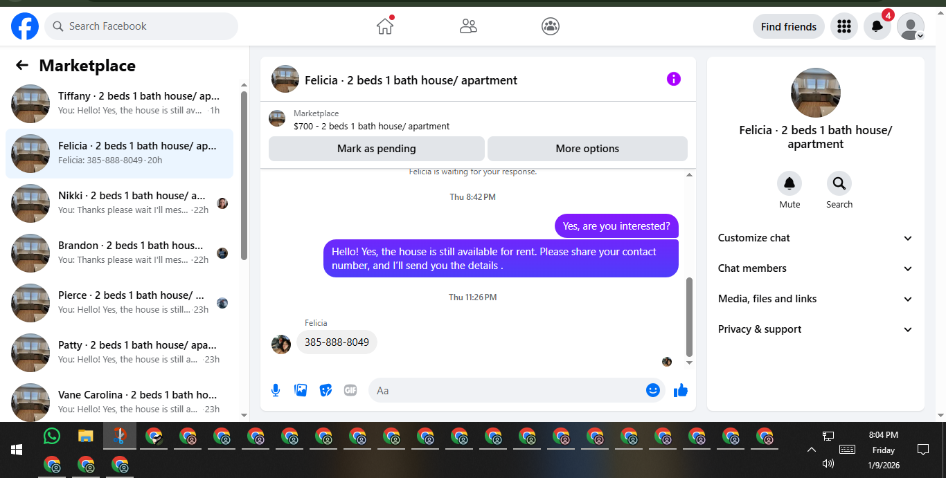Open the voice clip microphone icon
Image resolution: width=946 pixels, height=478 pixels.
[x=276, y=390]
